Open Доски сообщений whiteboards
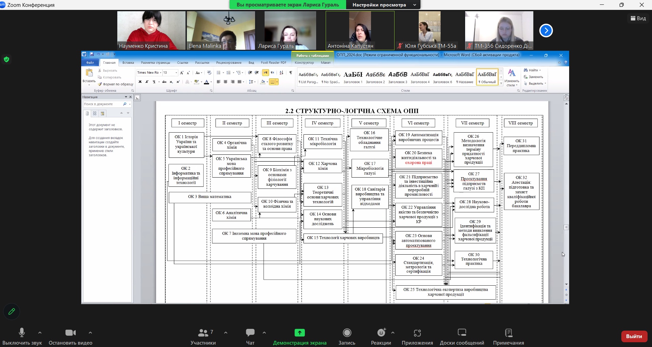652x347 pixels. click(x=462, y=333)
